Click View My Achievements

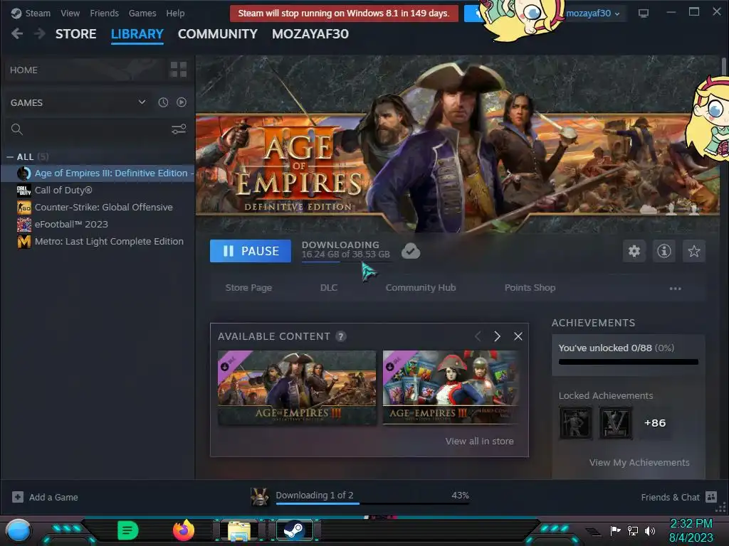pyautogui.click(x=639, y=462)
